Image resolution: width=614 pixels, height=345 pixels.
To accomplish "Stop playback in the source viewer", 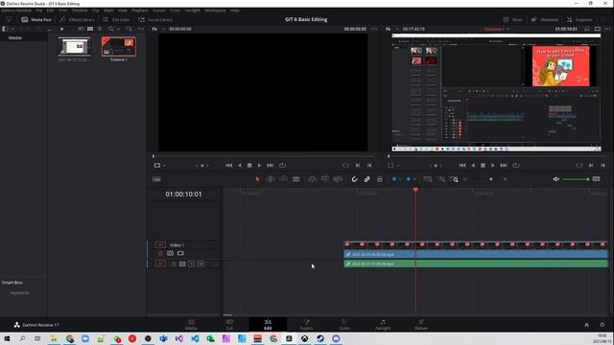I will [x=249, y=166].
